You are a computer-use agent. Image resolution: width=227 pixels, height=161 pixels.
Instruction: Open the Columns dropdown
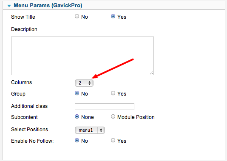[x=84, y=83]
